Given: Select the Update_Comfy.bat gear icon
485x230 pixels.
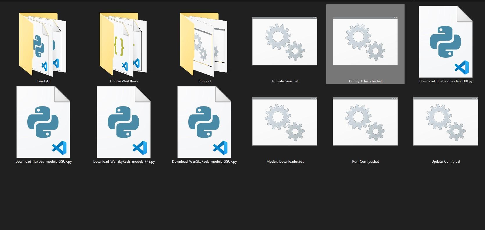Looking at the screenshot, I should tap(446, 121).
